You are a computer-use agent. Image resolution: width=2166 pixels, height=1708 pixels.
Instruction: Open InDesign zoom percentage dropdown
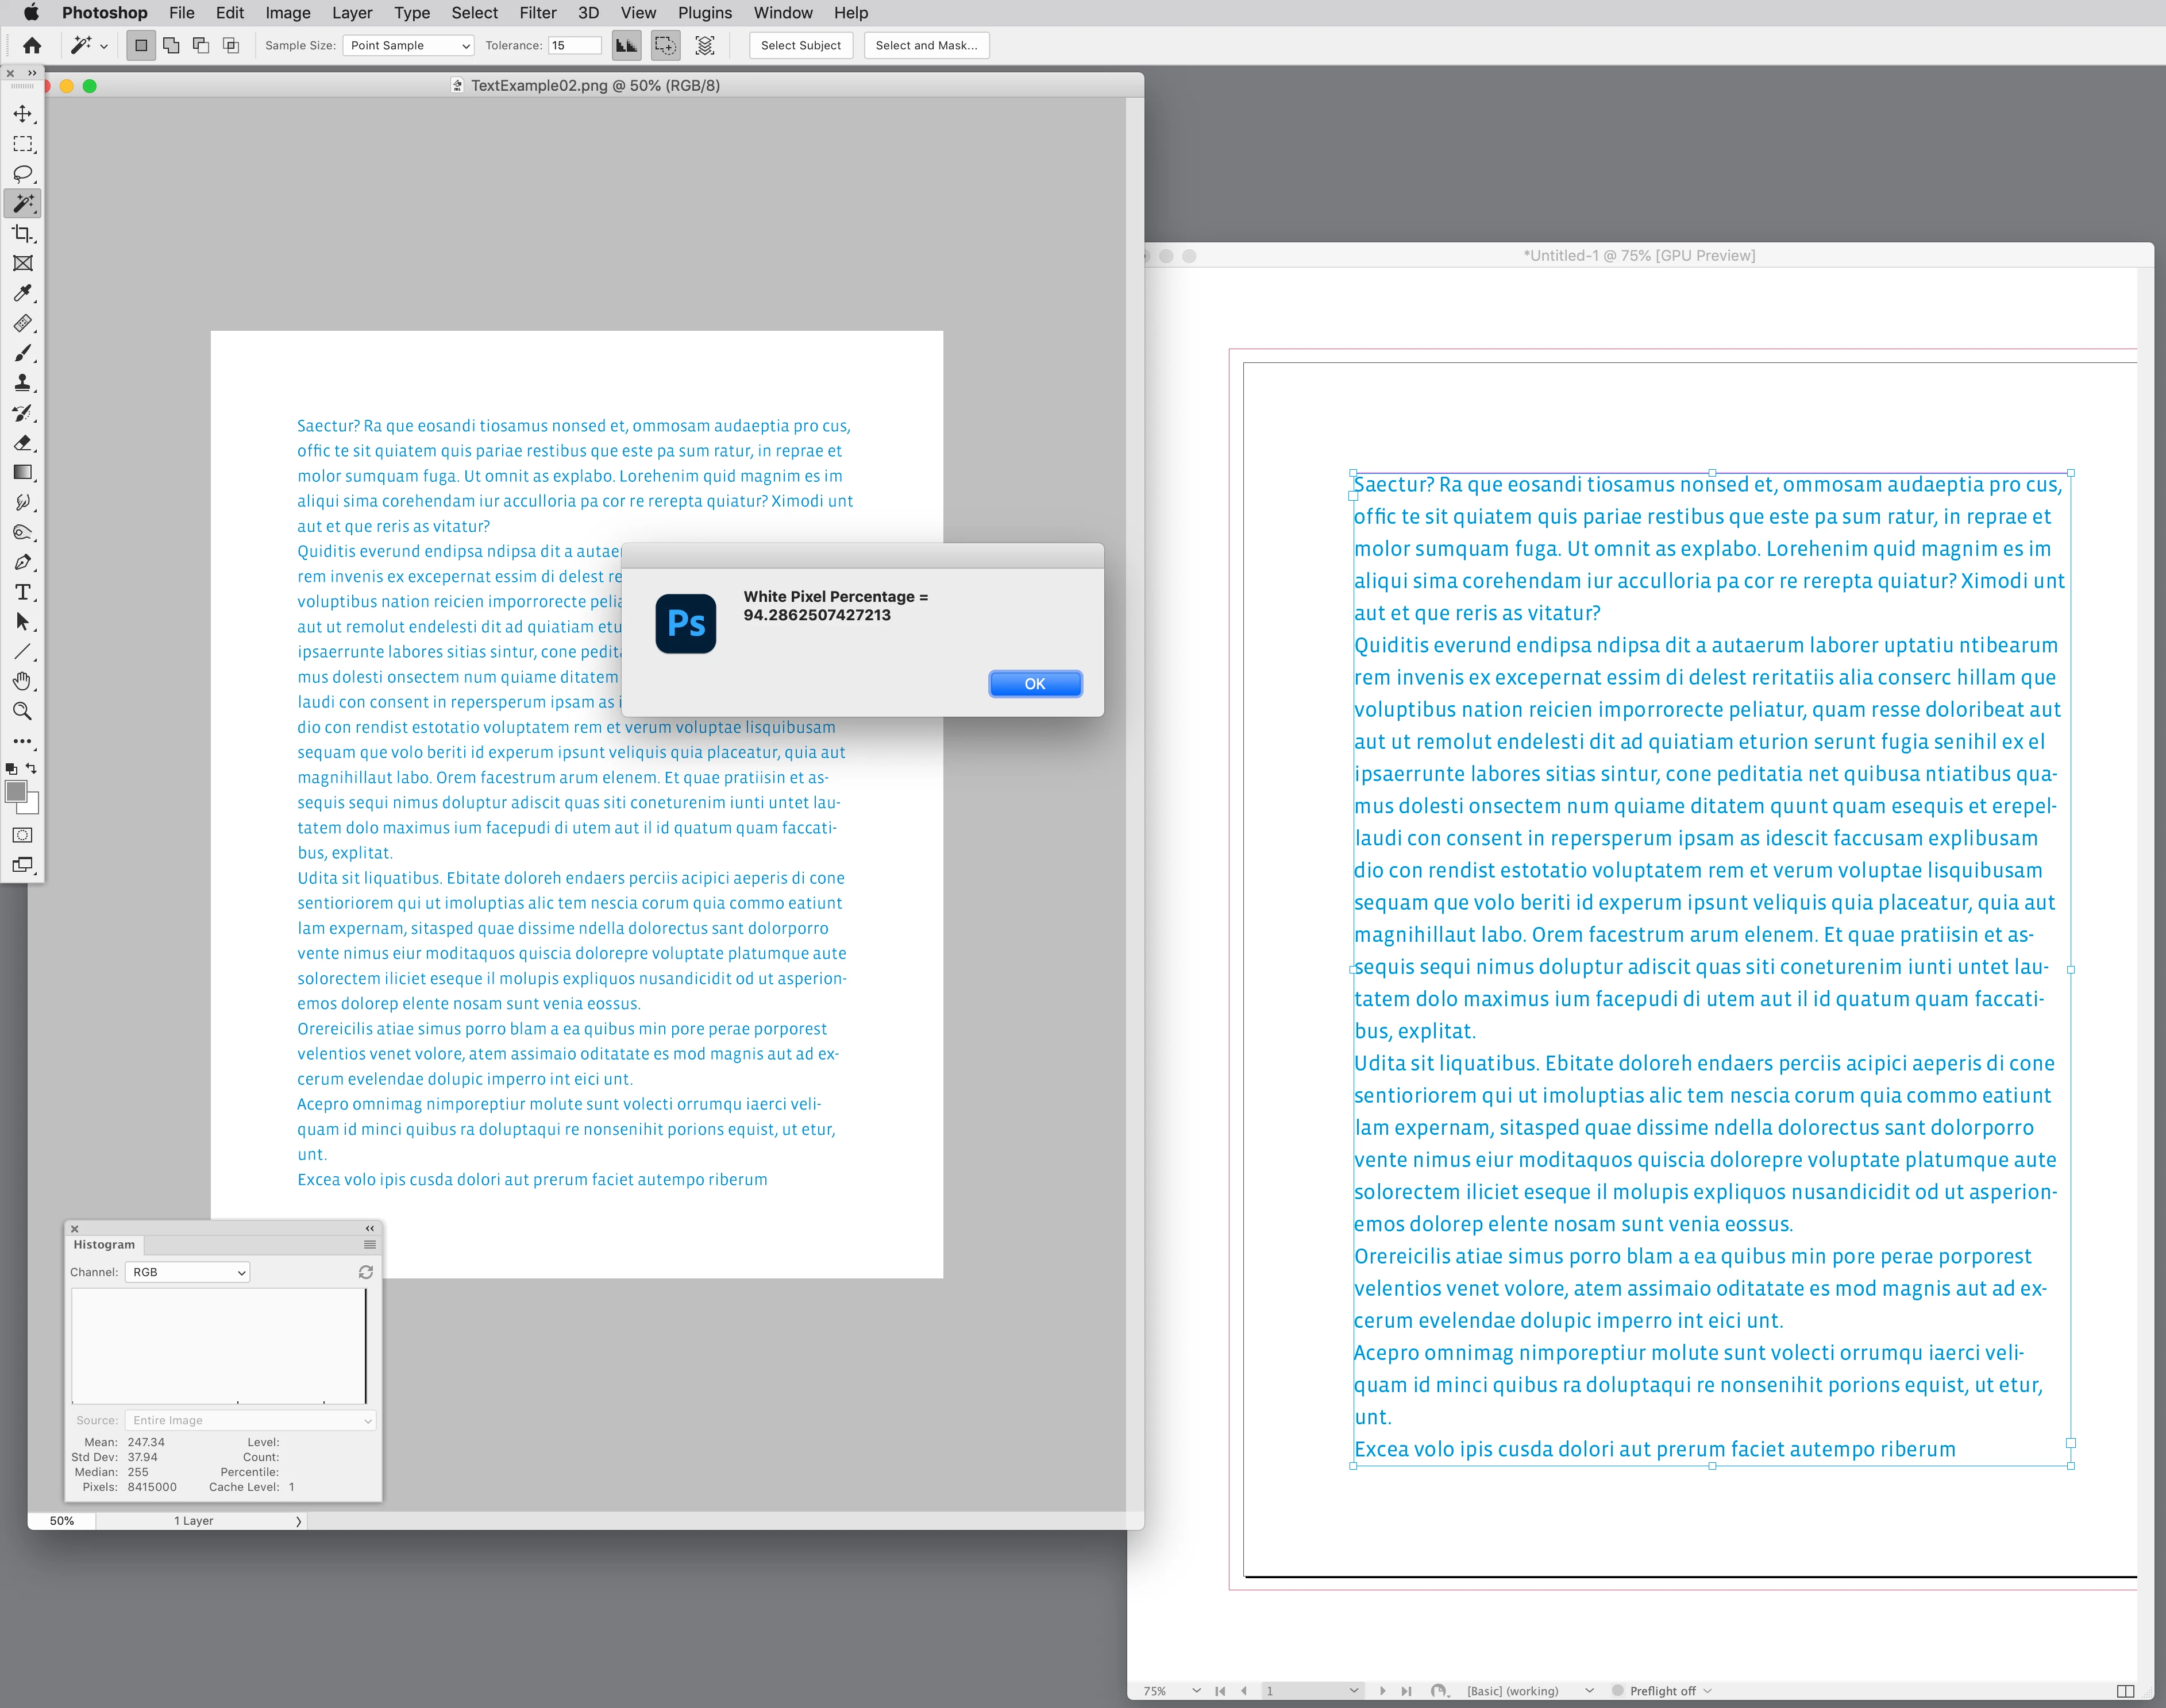coord(1197,1690)
